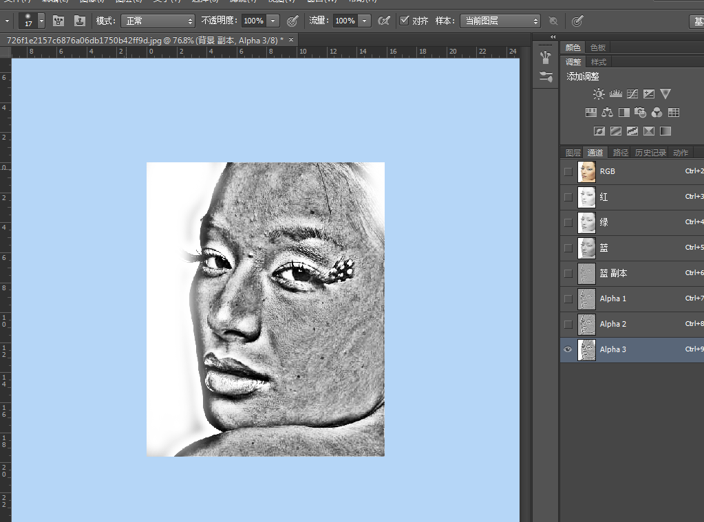Show the 红 channel visibility
This screenshot has height=522, width=704.
coord(568,197)
